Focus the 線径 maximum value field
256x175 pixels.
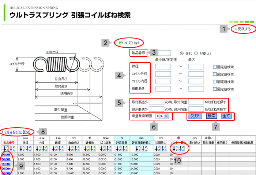196,67
